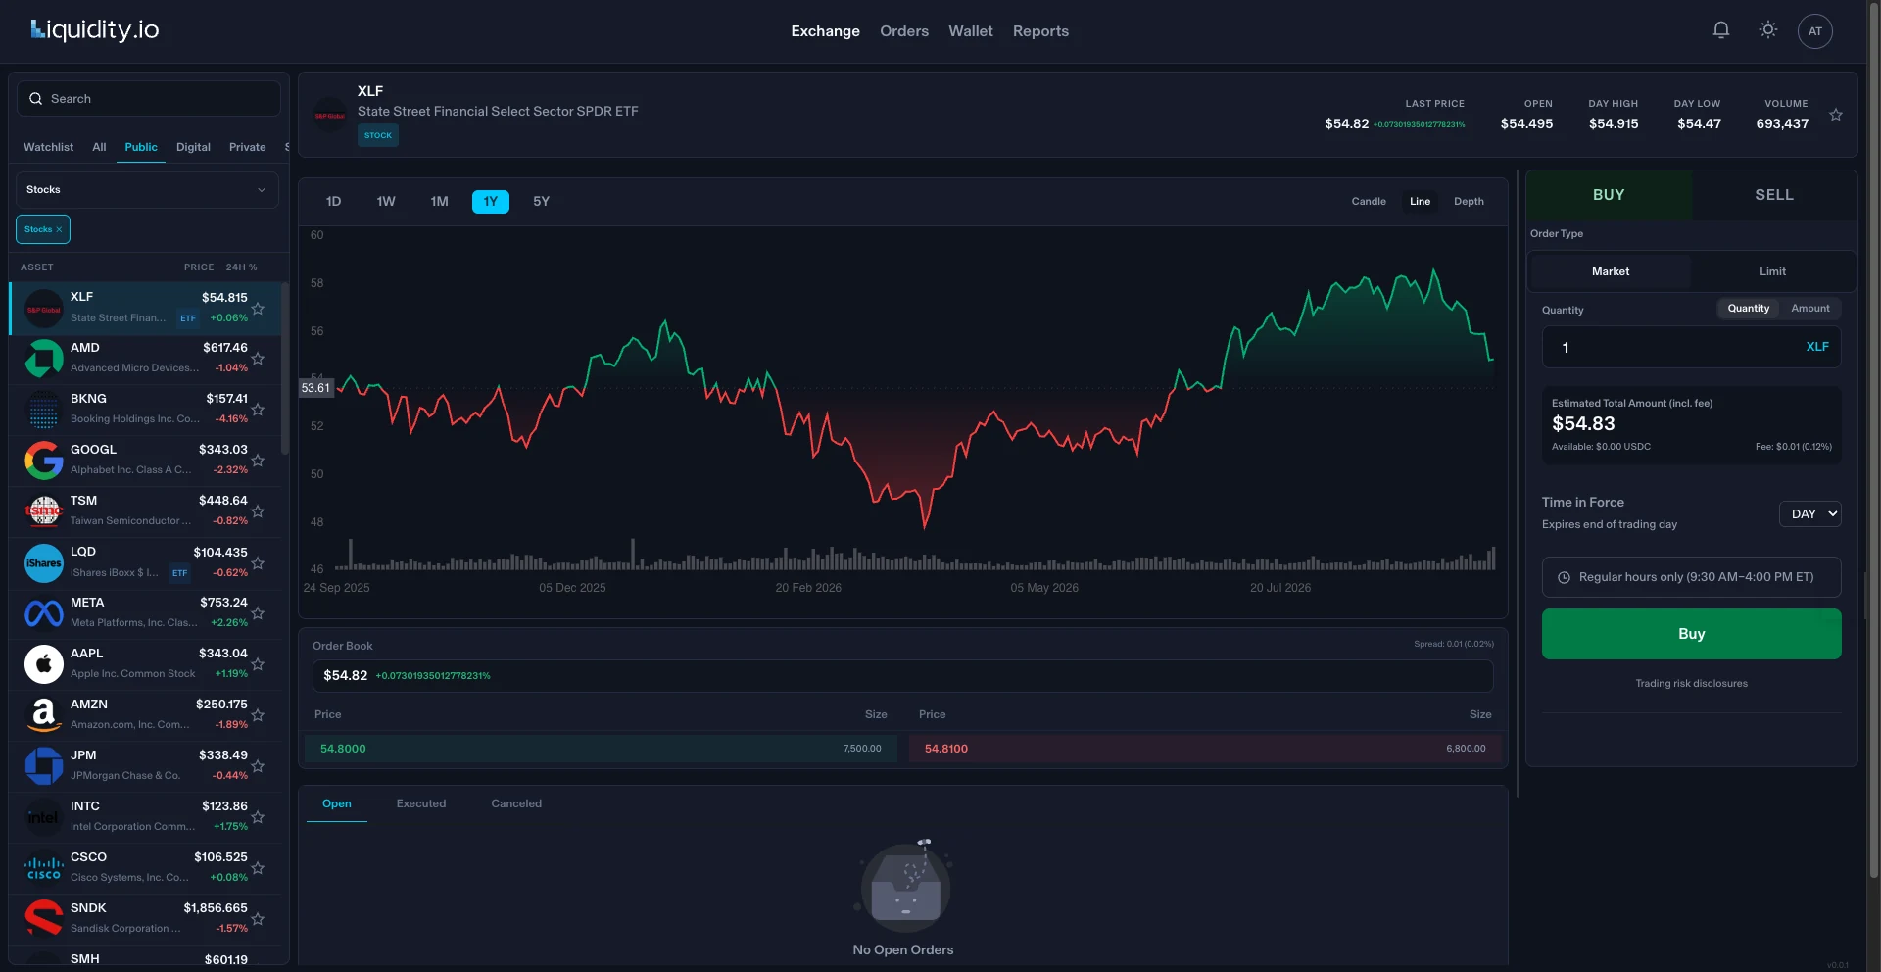Click the search magnifier icon
The width and height of the screenshot is (1881, 972).
36,99
